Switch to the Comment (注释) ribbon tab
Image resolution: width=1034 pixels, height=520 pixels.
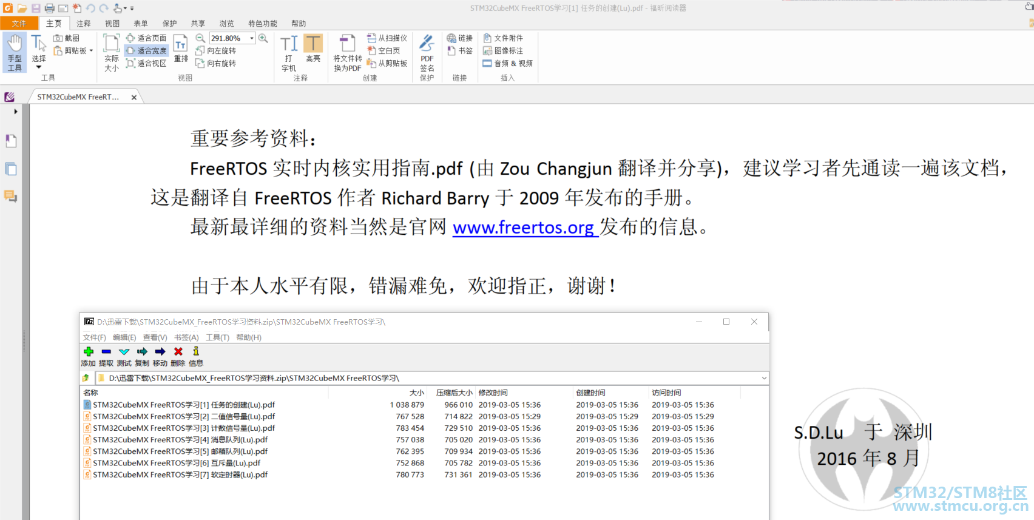(x=84, y=24)
